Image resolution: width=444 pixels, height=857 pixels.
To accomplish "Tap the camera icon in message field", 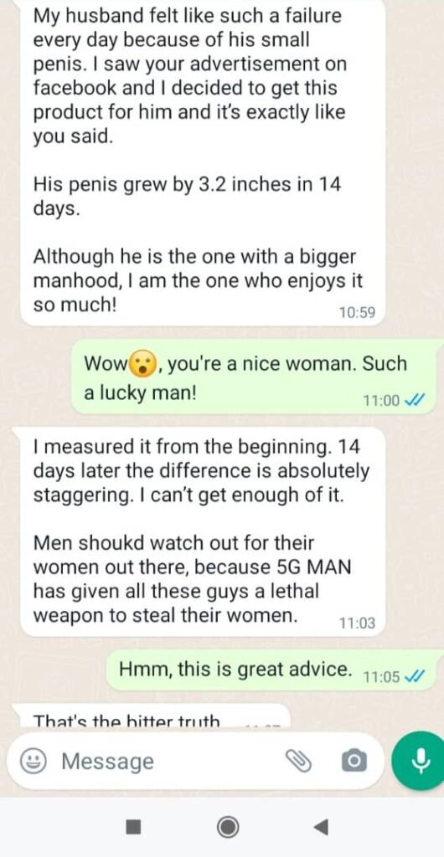I will coord(354,760).
